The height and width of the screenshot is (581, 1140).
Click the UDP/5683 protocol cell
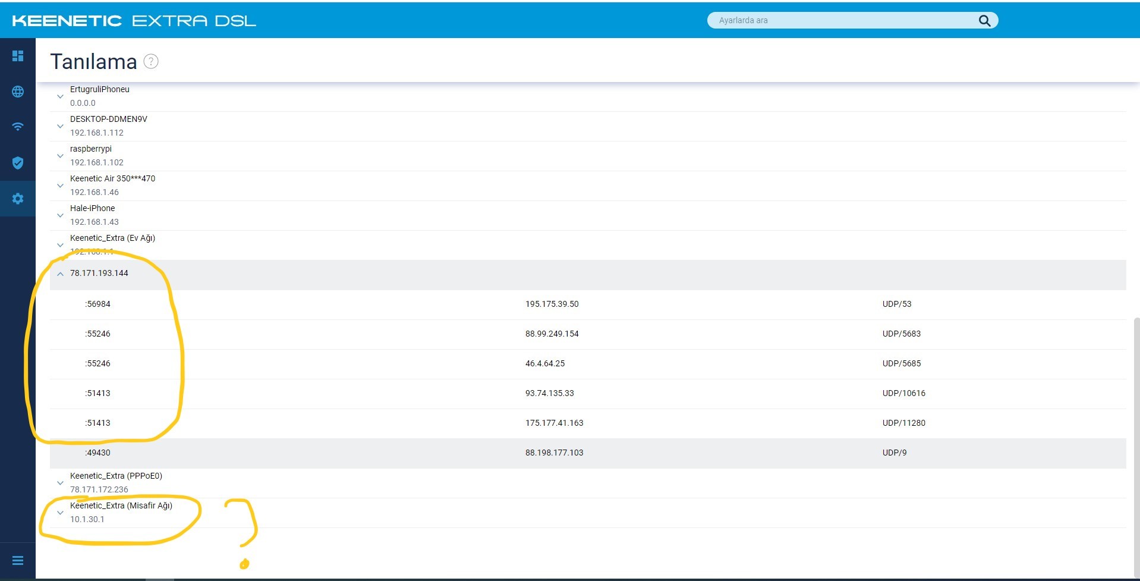tap(902, 334)
